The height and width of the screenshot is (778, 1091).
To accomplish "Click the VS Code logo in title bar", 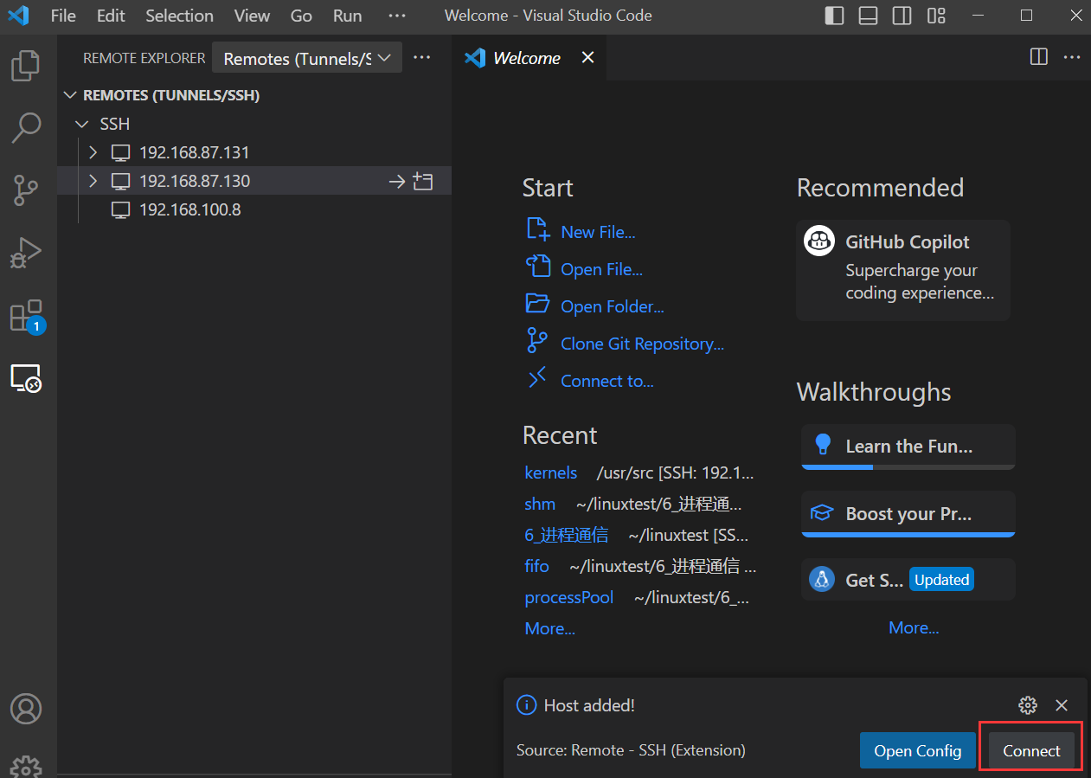I will pos(18,16).
